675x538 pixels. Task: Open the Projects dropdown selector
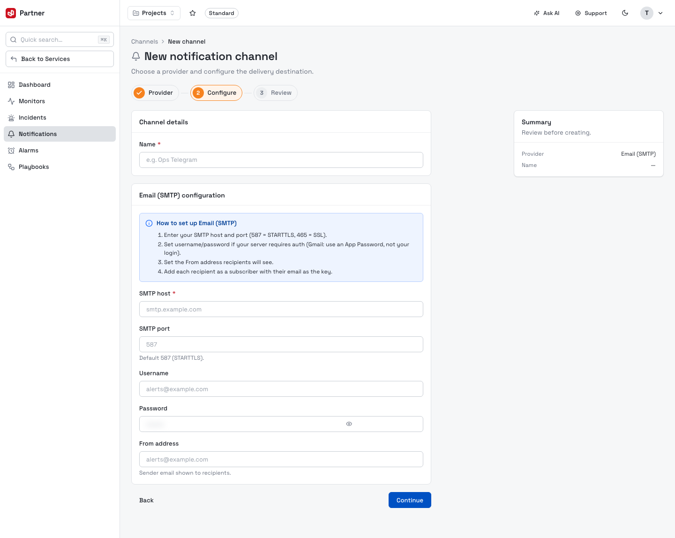click(154, 13)
